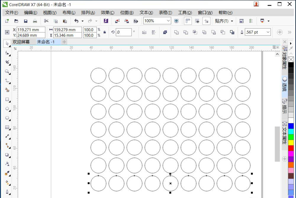This screenshot has height=198, width=296.
Task: Select the Table tool
Action: (x=7, y=127)
